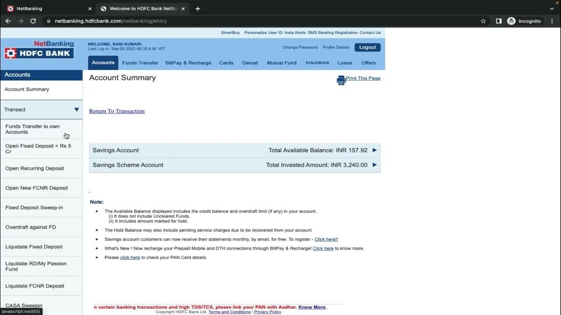Expand Savings Scheme Account row arrow

[x=375, y=165]
